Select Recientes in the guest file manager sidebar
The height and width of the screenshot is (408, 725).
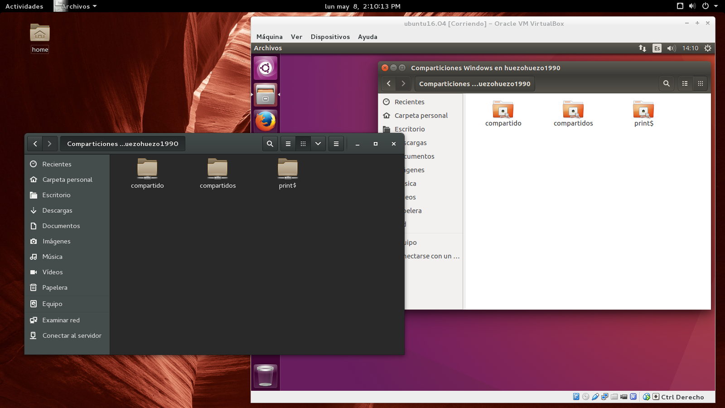pos(420,102)
